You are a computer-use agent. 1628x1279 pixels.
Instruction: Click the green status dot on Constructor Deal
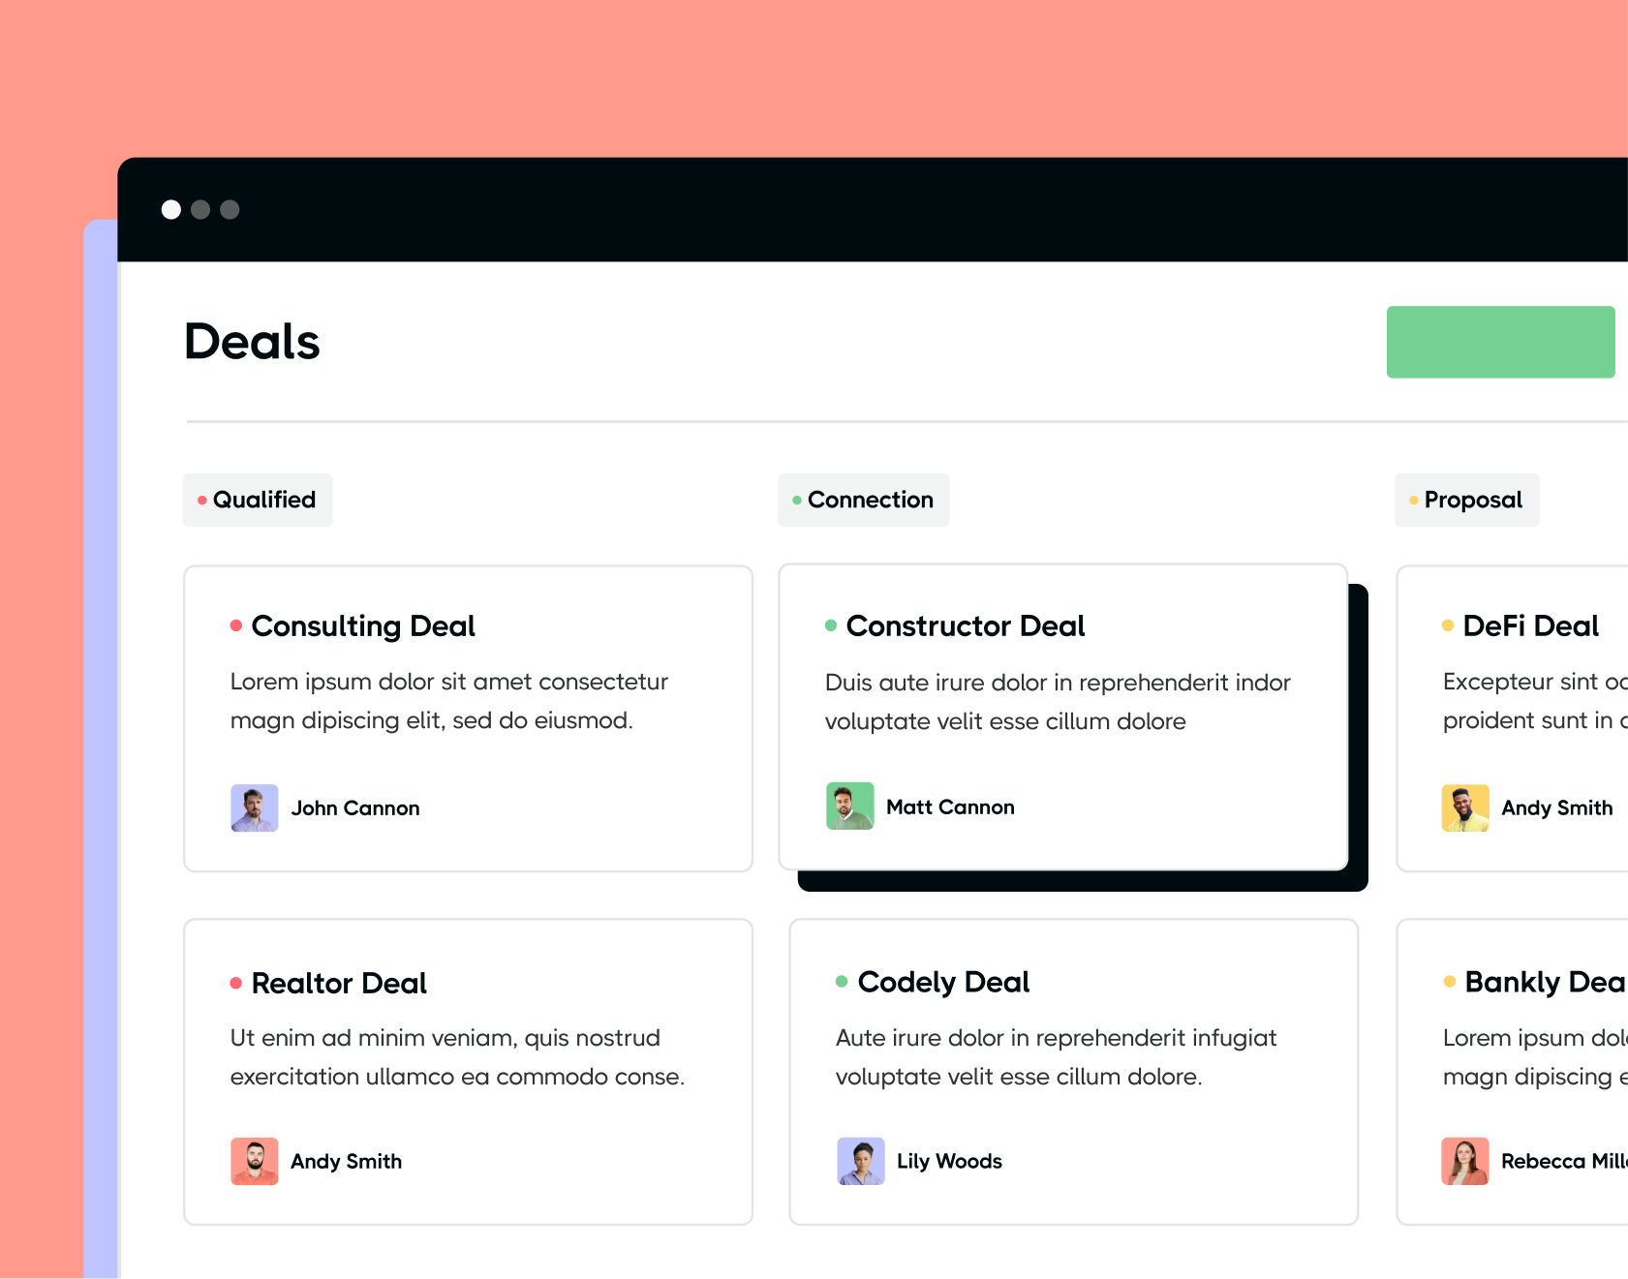click(830, 625)
